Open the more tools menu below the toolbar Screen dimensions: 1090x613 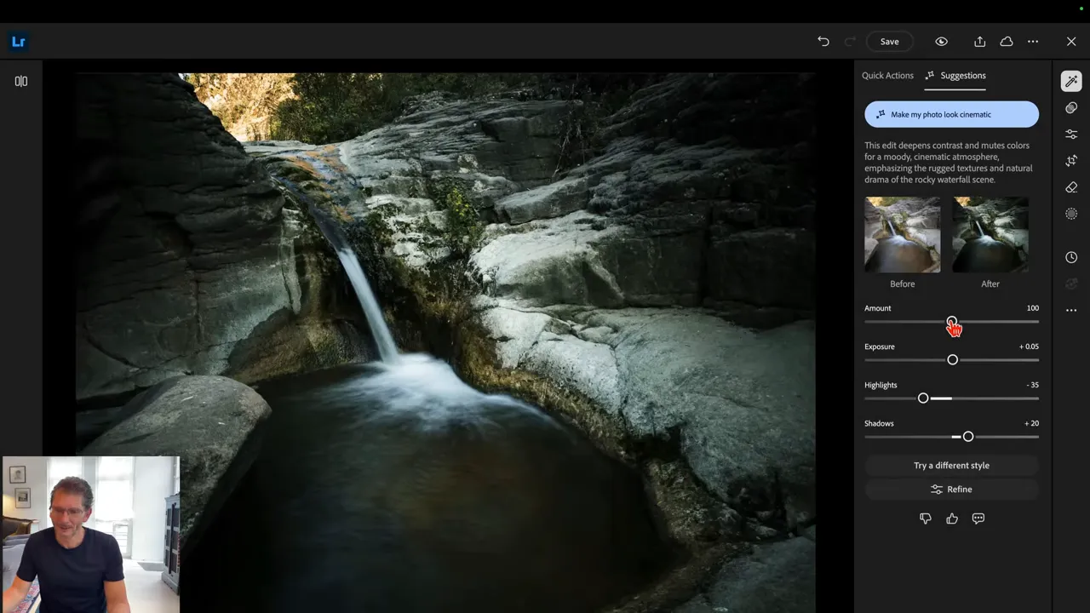[x=1071, y=310]
